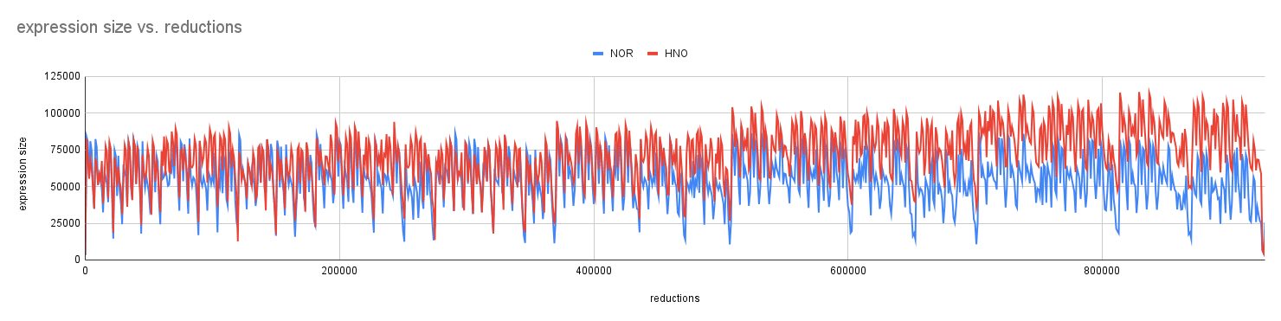The image size is (1281, 321).
Task: Click the 125000 y-axis label
Action: pyautogui.click(x=61, y=76)
